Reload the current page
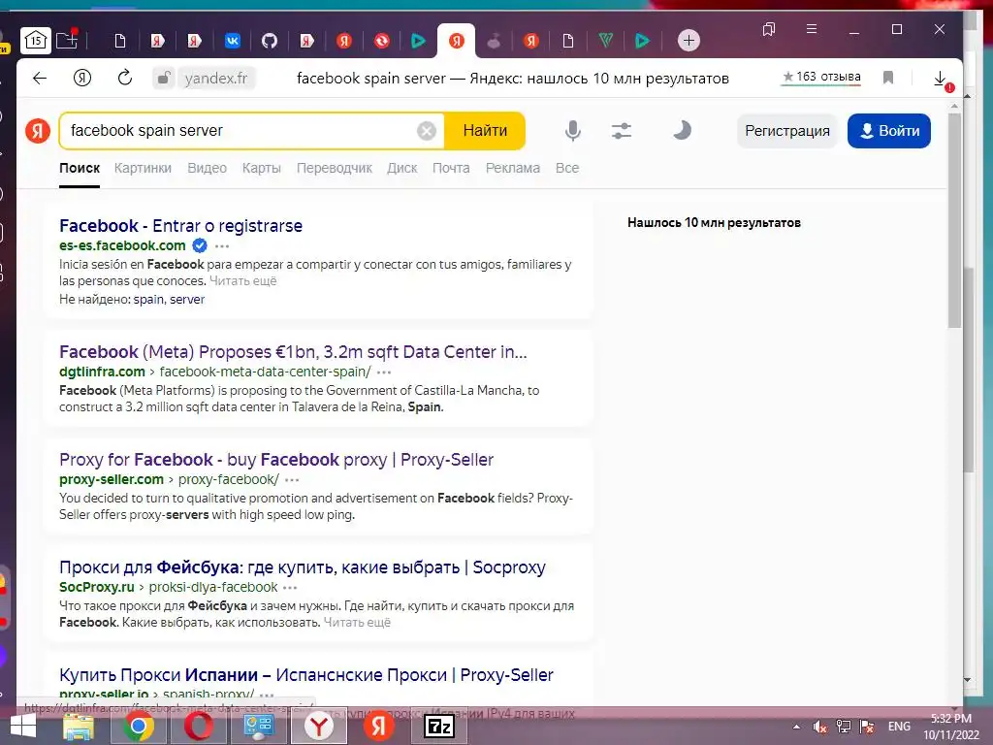 (x=125, y=78)
